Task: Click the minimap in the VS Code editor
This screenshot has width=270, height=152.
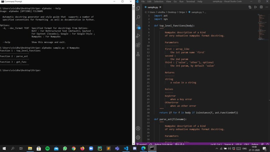Action: [263, 27]
